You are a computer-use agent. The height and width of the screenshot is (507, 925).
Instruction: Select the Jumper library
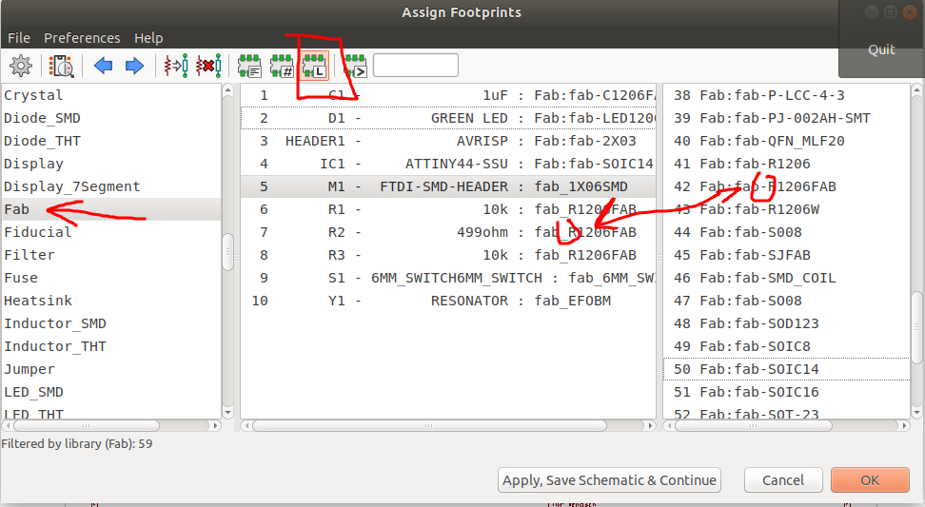(x=111, y=369)
